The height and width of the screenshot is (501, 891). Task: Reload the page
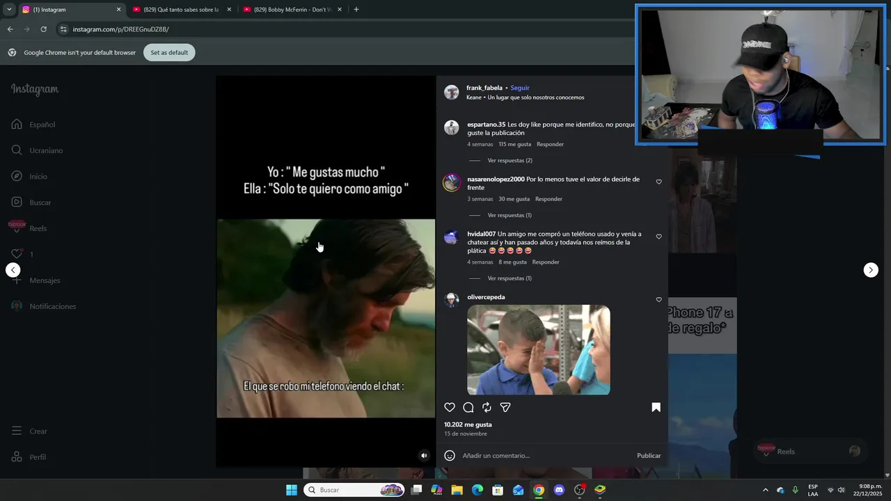43,29
